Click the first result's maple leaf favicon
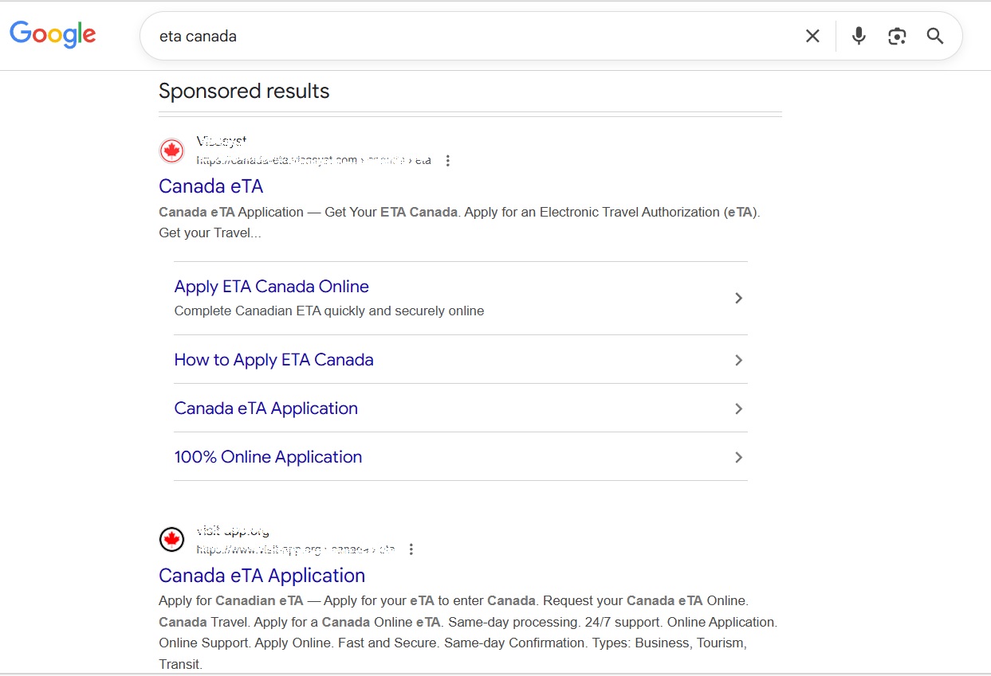The height and width of the screenshot is (676, 991). [x=171, y=150]
